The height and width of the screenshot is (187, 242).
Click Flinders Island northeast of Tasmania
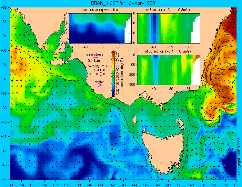pos(181,123)
